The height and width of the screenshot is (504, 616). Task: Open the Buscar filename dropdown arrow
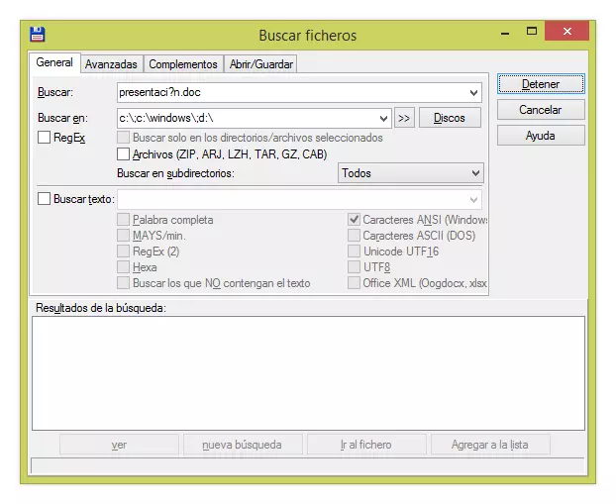click(474, 93)
